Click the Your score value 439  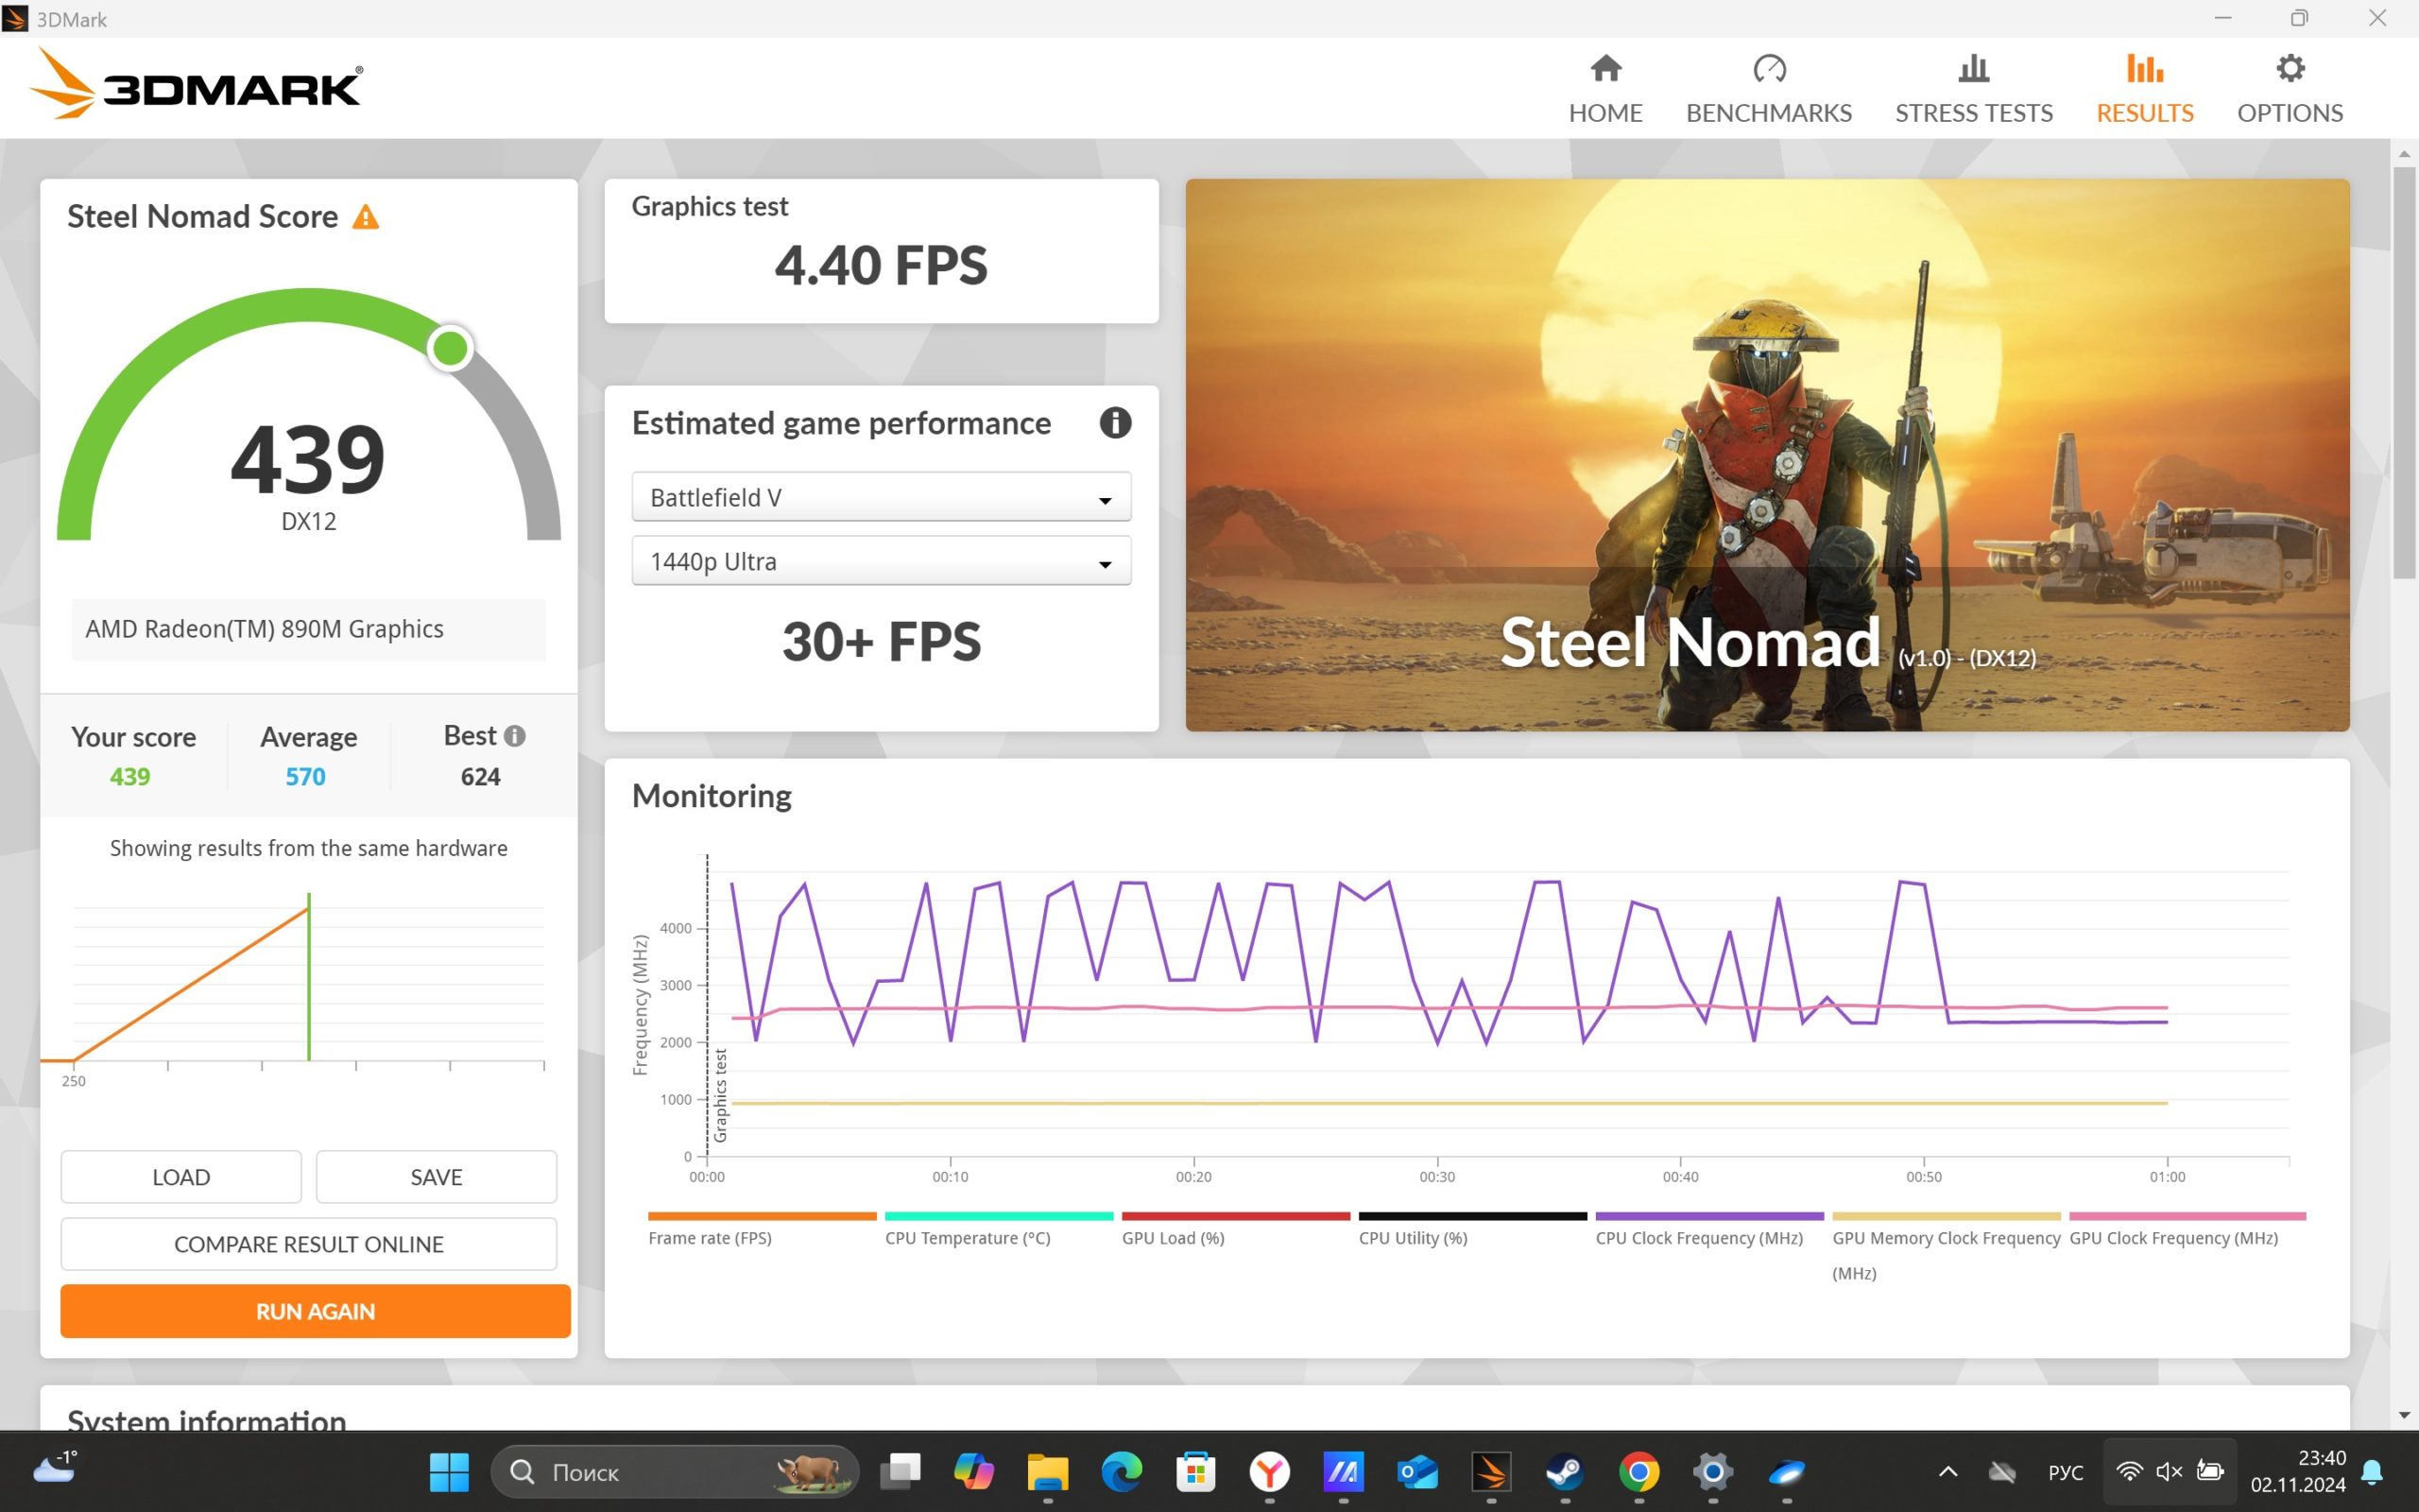click(x=130, y=777)
